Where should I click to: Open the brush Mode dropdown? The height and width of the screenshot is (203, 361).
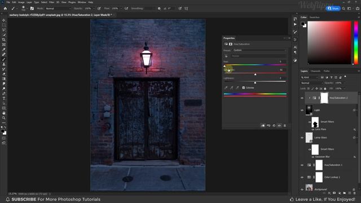point(58,8)
